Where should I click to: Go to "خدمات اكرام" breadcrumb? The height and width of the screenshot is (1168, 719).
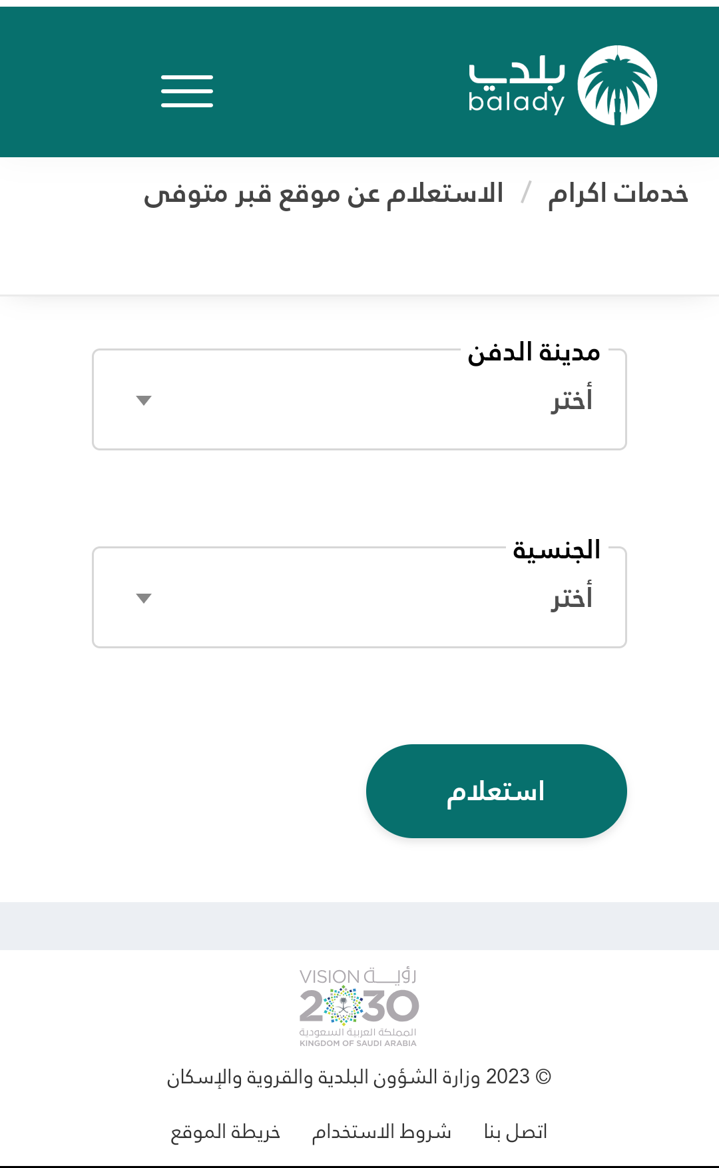[x=618, y=194]
